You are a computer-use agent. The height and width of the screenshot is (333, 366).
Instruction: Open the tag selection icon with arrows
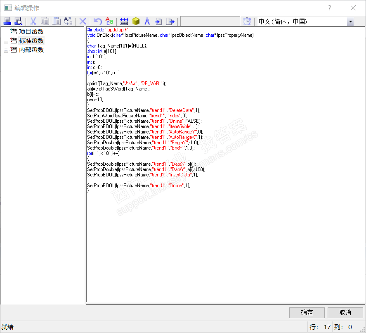(124, 21)
